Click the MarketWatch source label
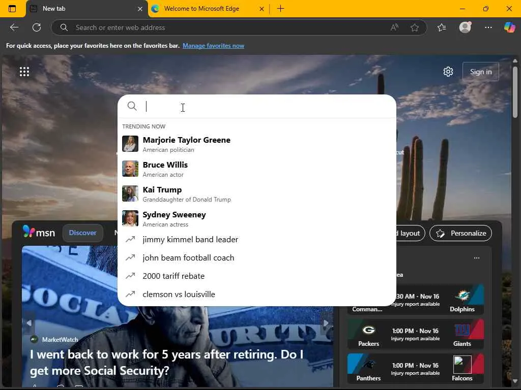 [x=60, y=340]
